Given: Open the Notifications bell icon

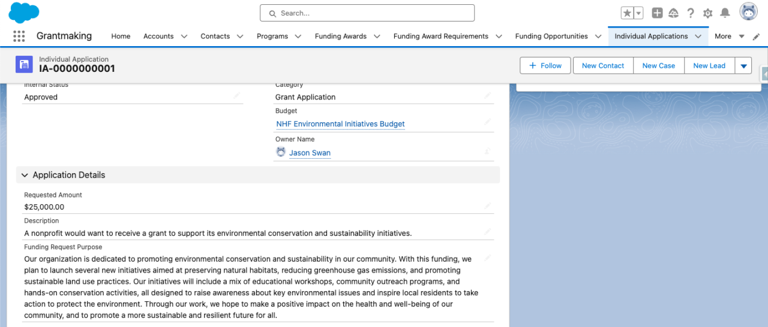Looking at the screenshot, I should (725, 13).
